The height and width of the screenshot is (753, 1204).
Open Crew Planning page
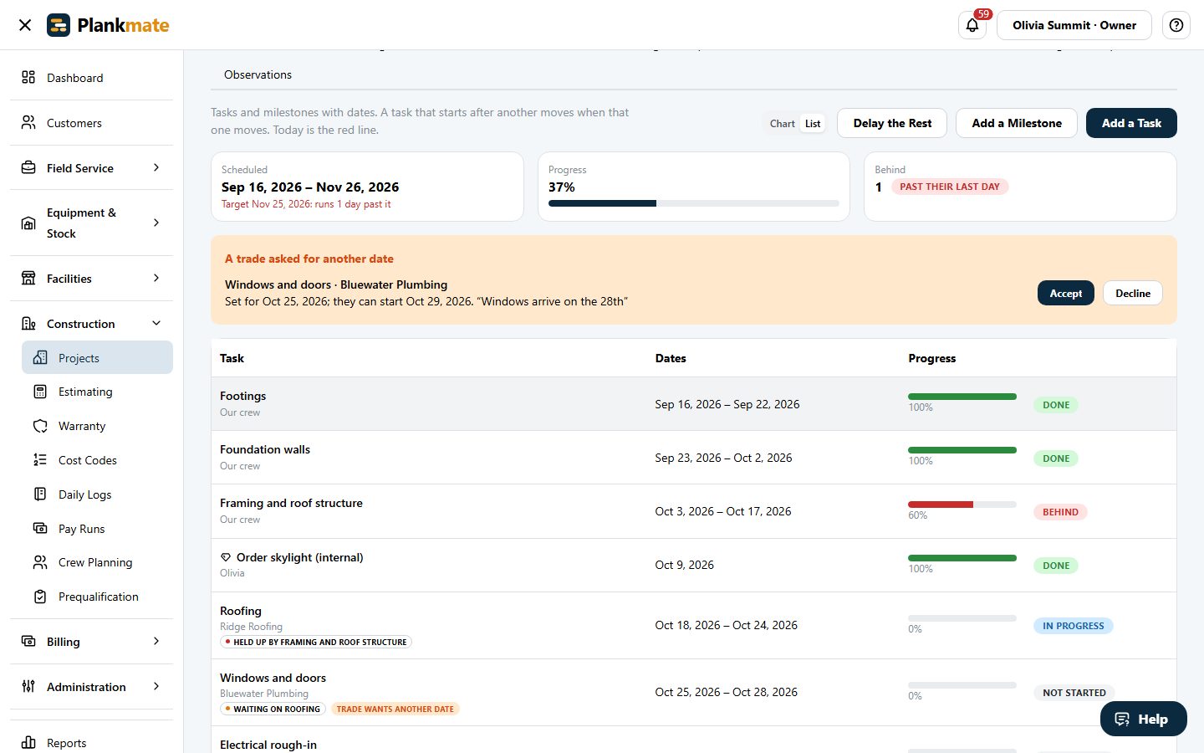point(97,562)
